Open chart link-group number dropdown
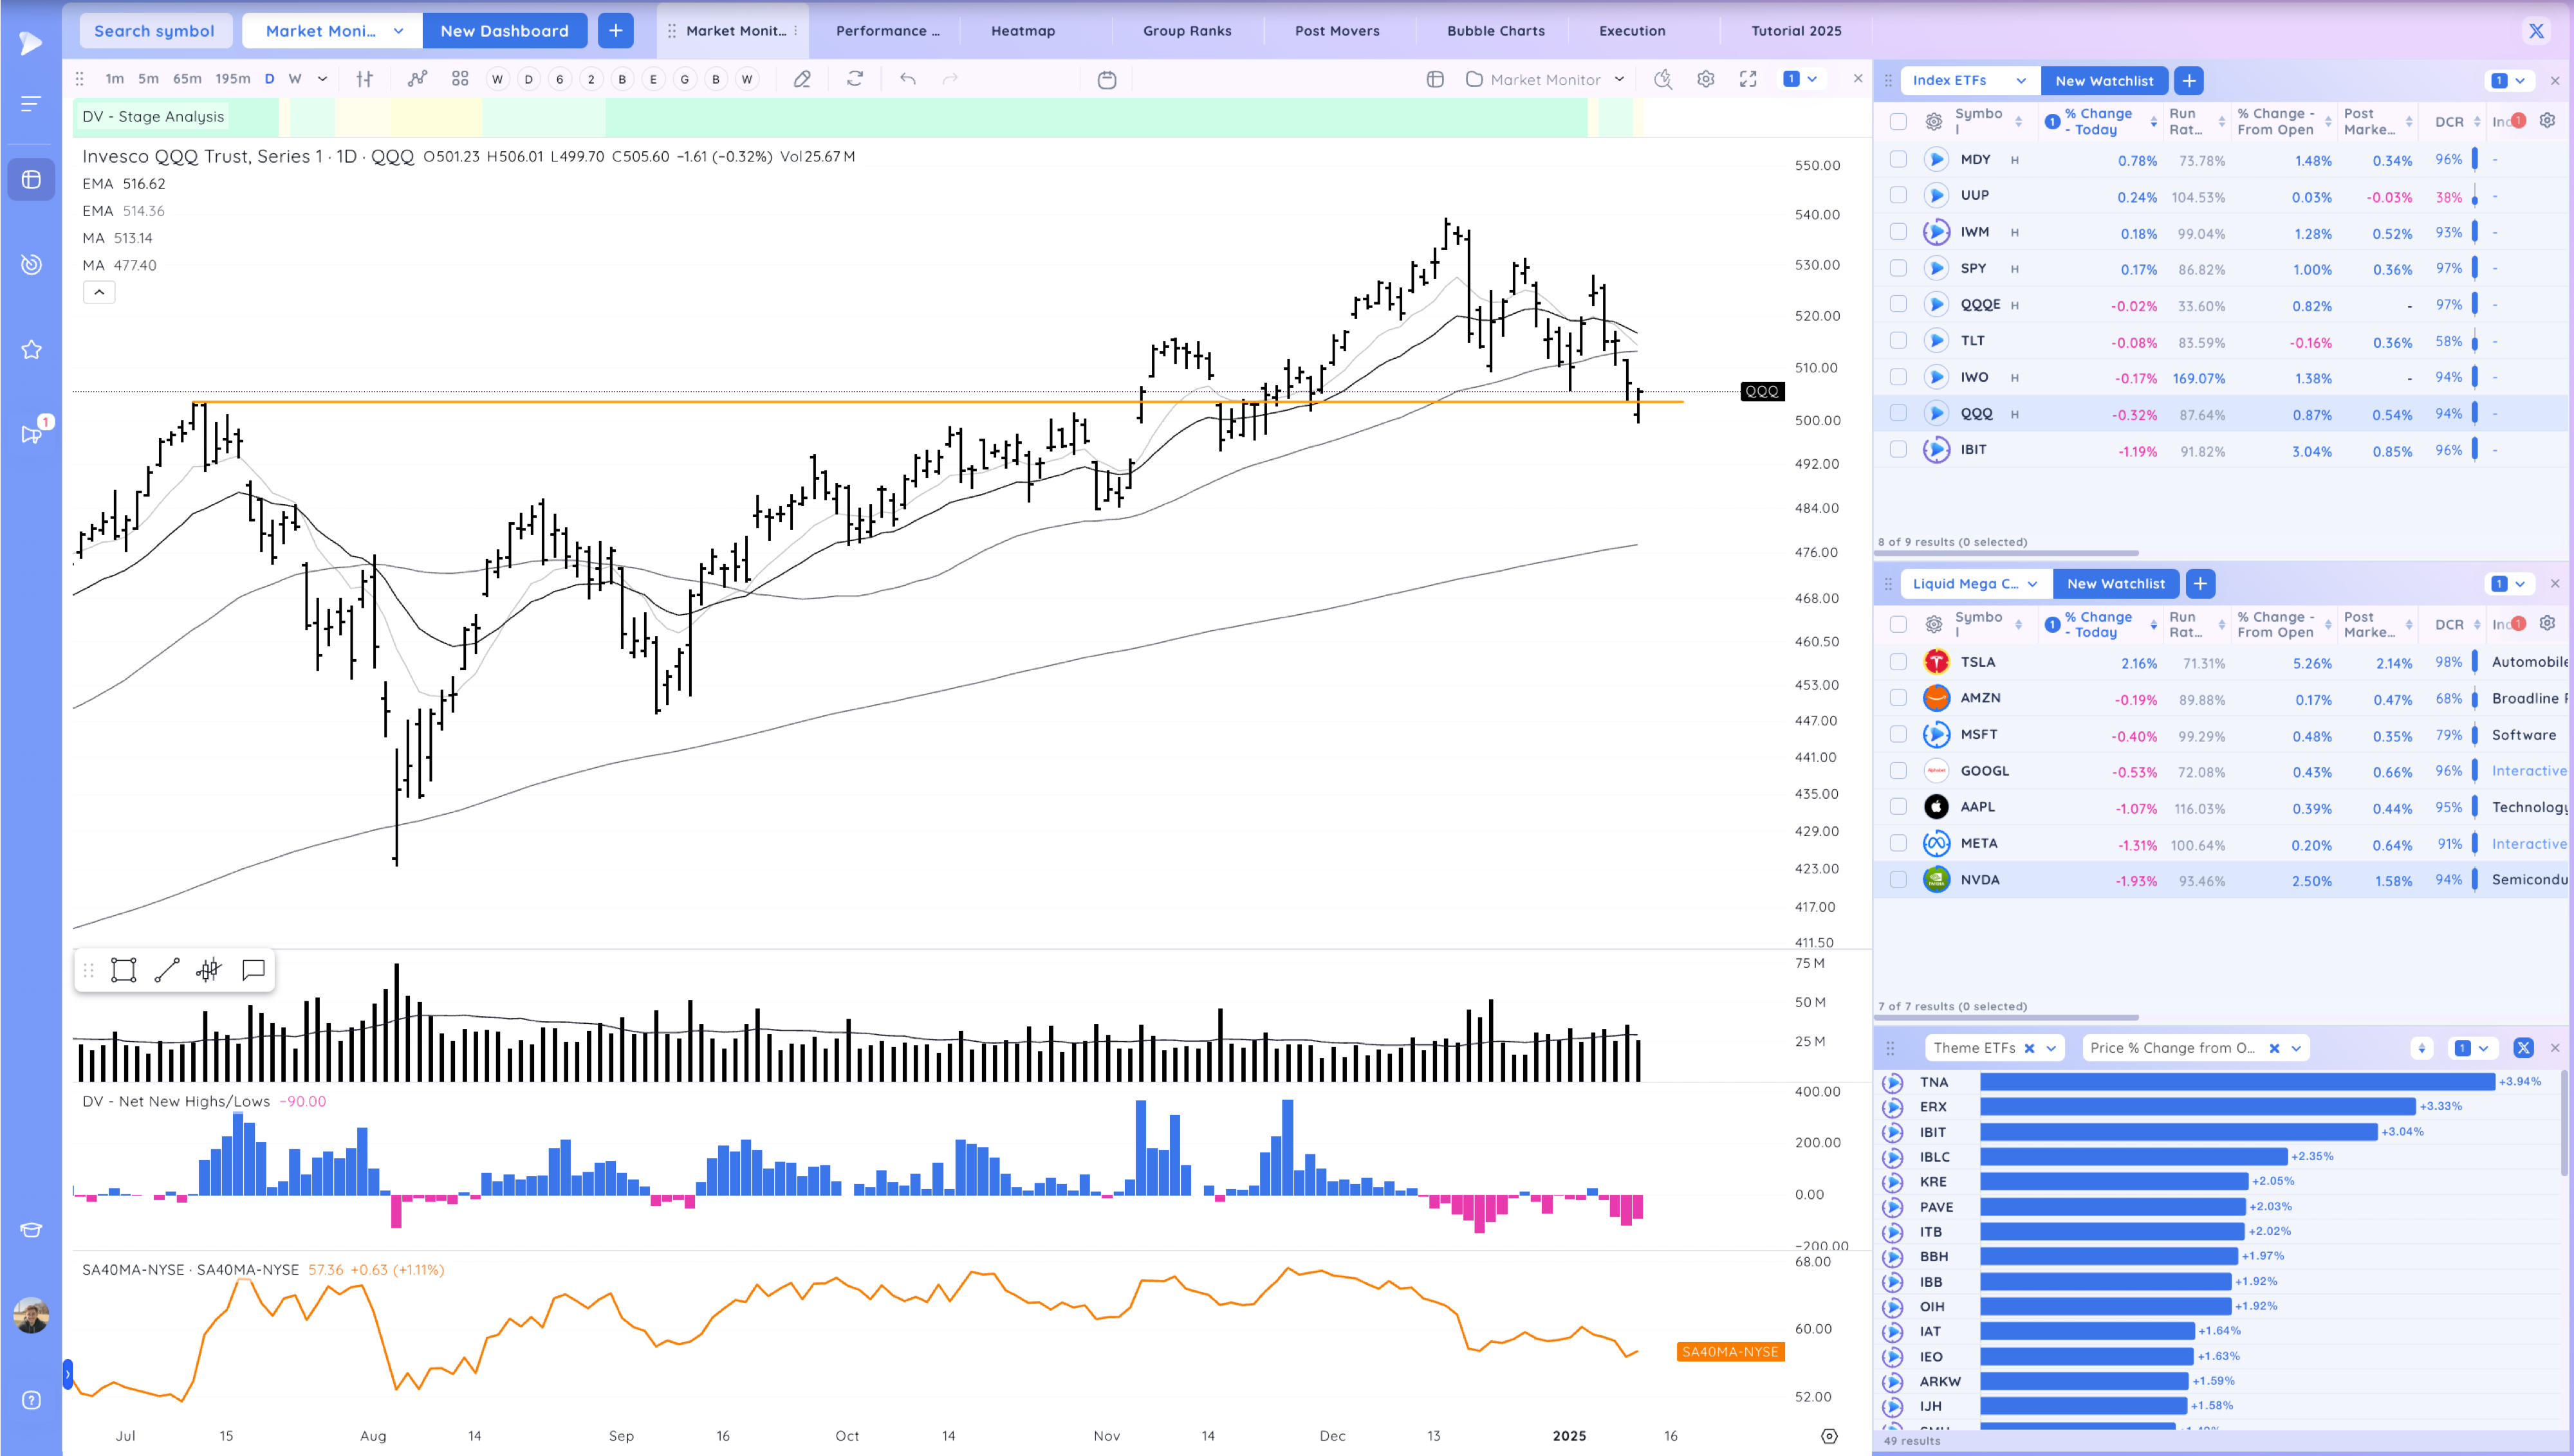Screen dimensions: 2574x1456 tap(1802, 79)
